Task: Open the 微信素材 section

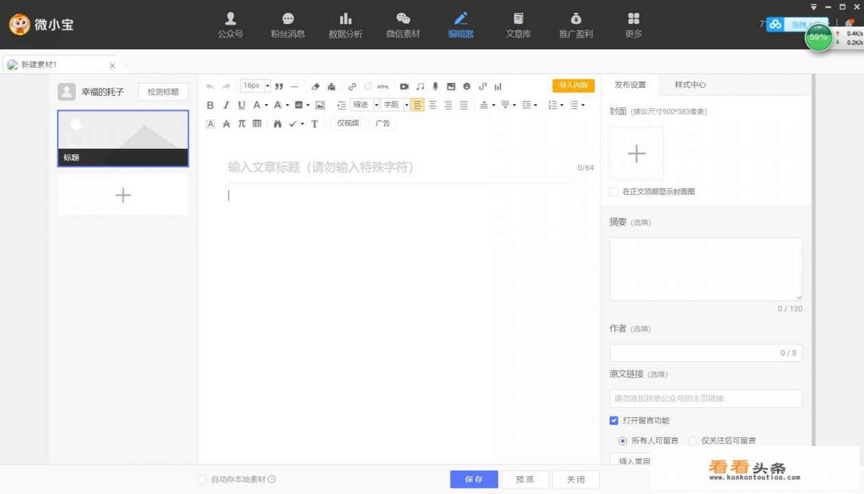Action: tap(403, 24)
